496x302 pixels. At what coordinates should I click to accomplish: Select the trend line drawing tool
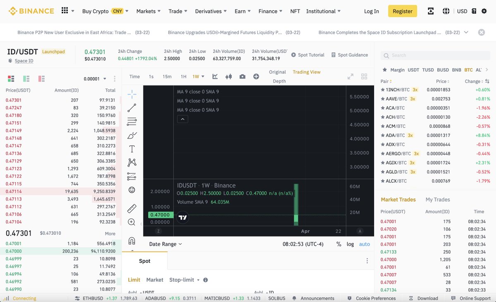tap(131, 108)
